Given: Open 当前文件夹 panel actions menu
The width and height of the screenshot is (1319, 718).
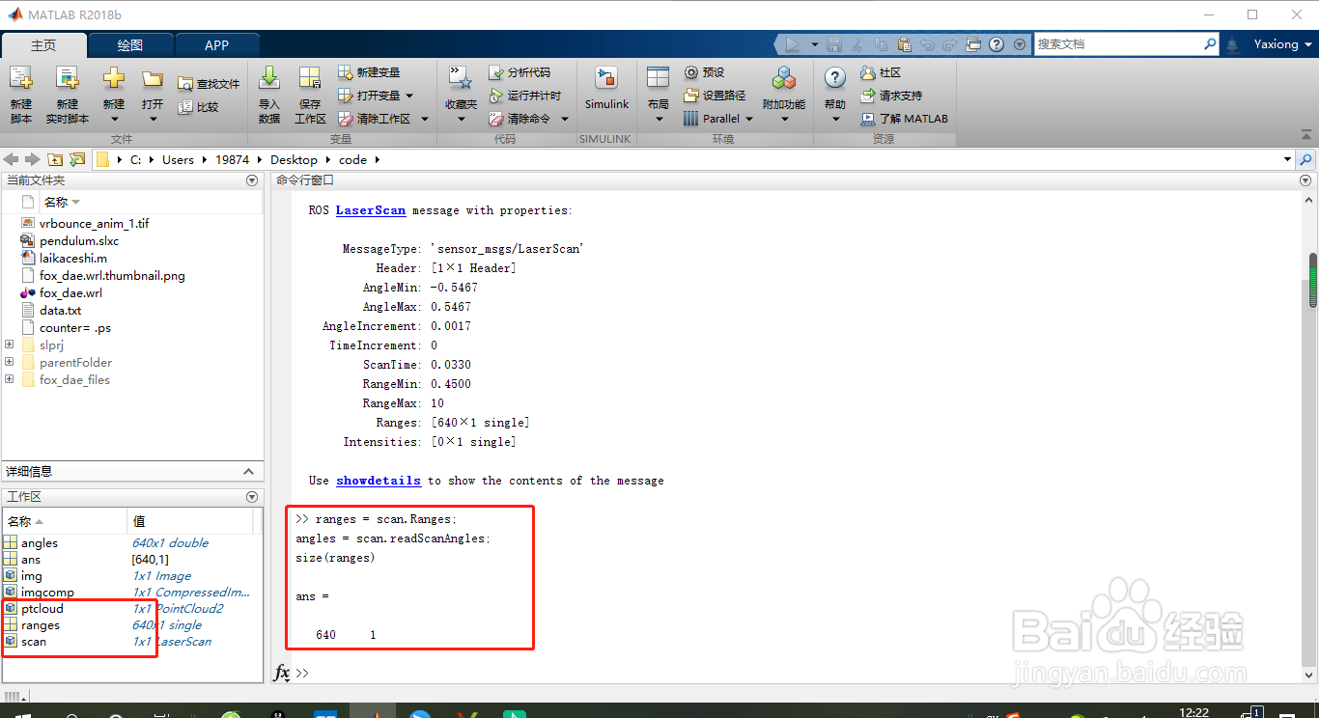Looking at the screenshot, I should pos(252,180).
